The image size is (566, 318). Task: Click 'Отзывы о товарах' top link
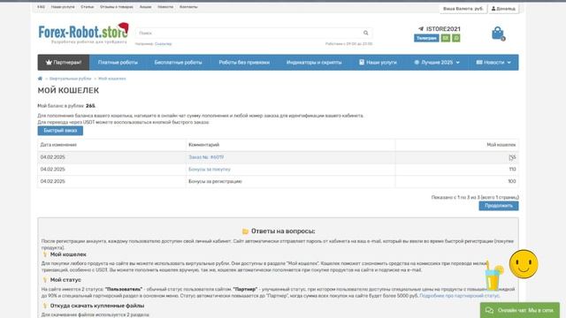[x=117, y=7]
